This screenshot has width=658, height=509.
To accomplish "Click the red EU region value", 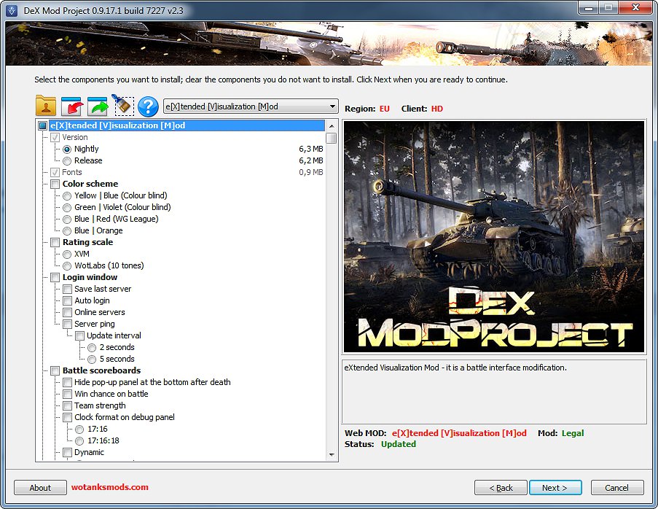I will click(385, 109).
